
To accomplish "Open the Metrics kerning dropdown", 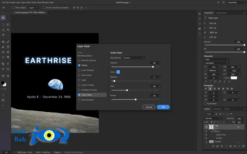I will coord(214,71).
